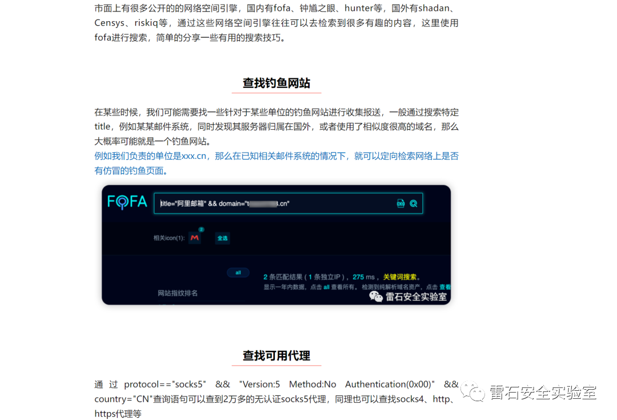Screen dimensions: 617x420
Task: Click the 查找可用代理 section heading
Action: click(x=277, y=355)
